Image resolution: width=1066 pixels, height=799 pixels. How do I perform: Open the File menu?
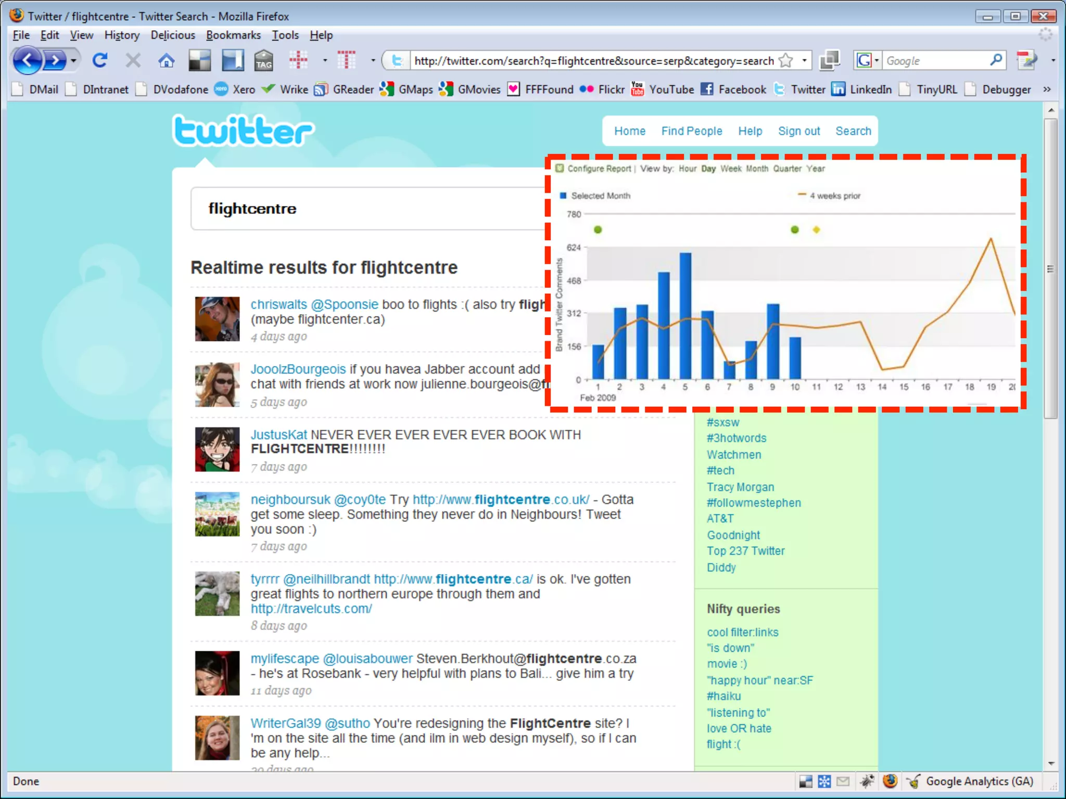[21, 35]
